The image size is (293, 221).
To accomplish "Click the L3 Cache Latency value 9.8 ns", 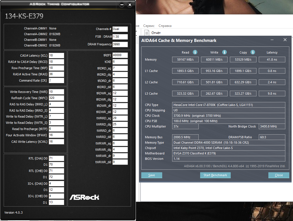I will (272, 93).
